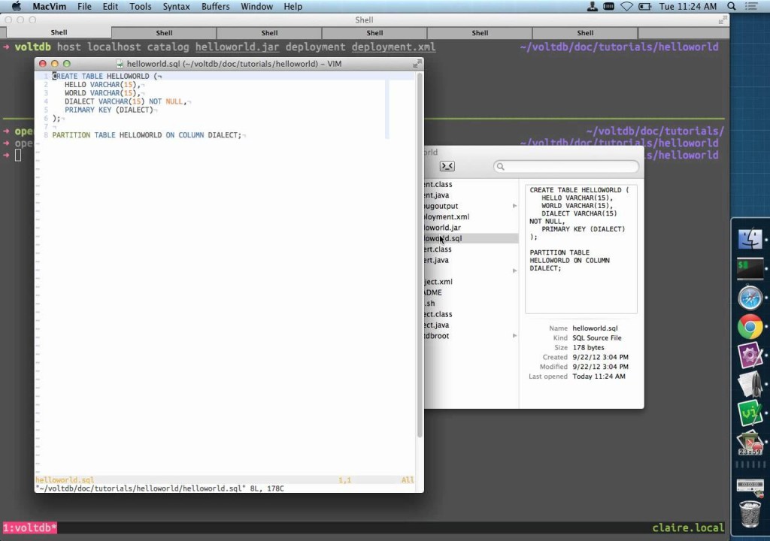Click the Wi-Fi status icon
The height and width of the screenshot is (541, 770).
(x=626, y=7)
